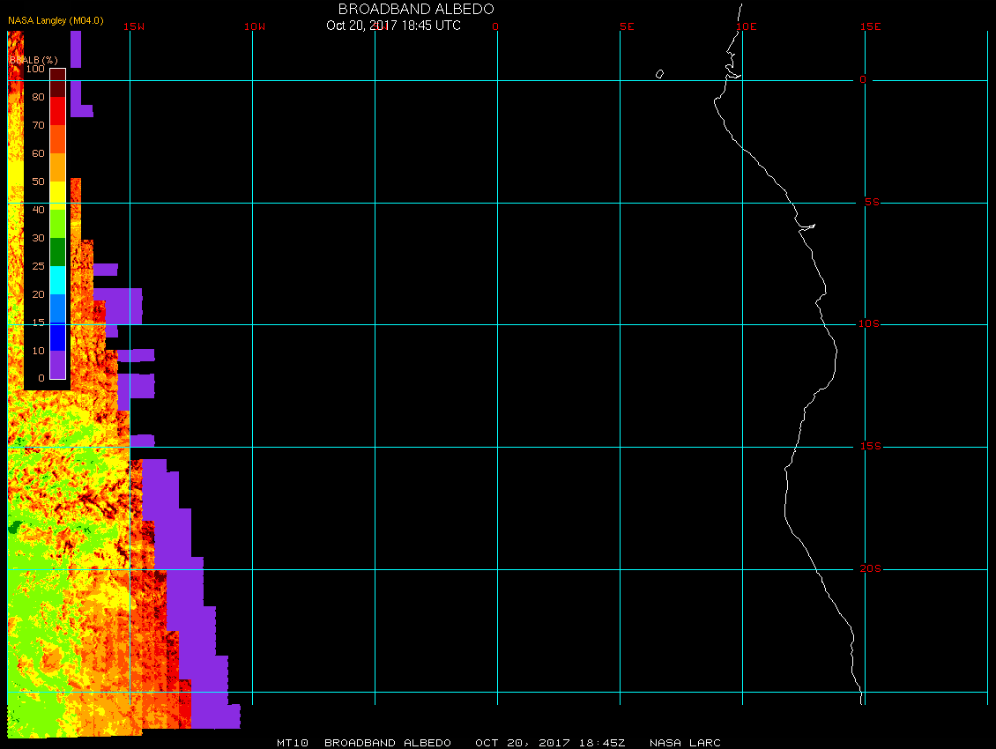Click the 5E longitude label

click(627, 26)
